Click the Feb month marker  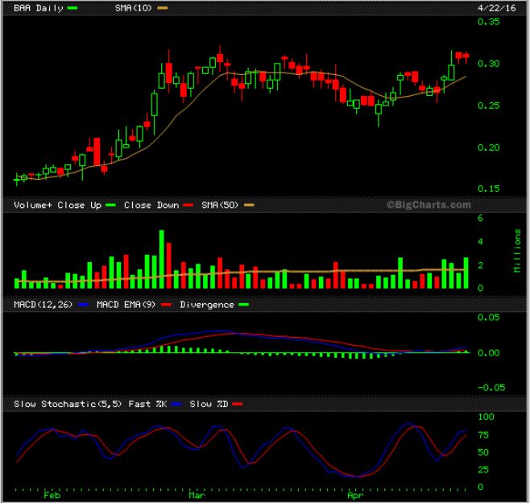pos(52,496)
